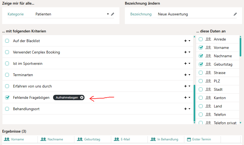Tick the Telefon data checkbox
This screenshot has width=244, height=145.
pos(201,114)
